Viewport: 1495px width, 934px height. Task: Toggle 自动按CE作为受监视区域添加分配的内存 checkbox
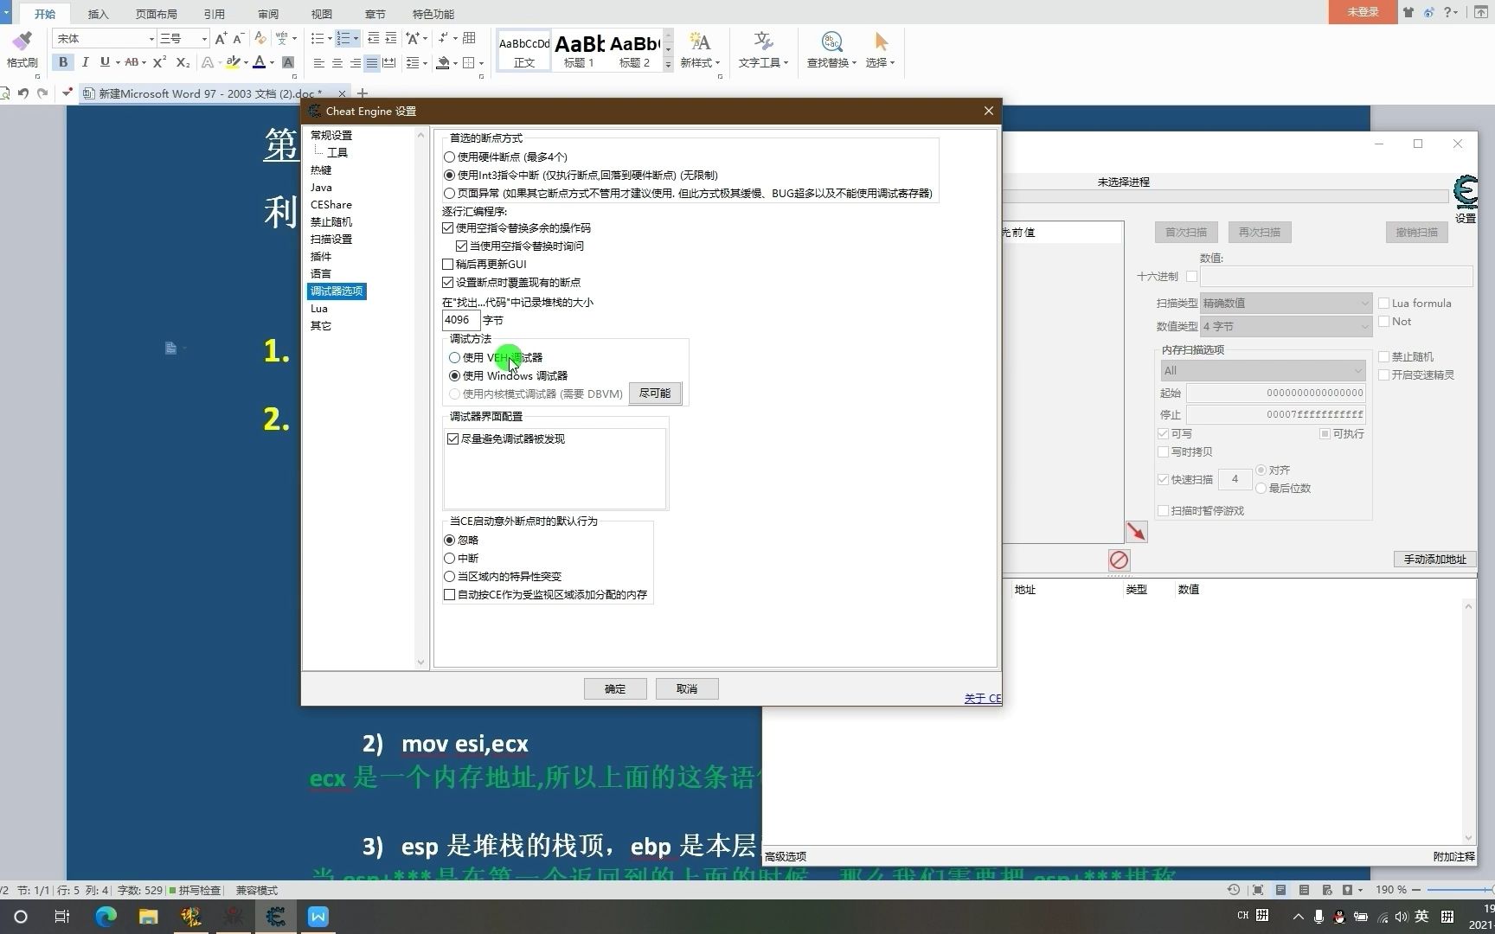click(449, 595)
